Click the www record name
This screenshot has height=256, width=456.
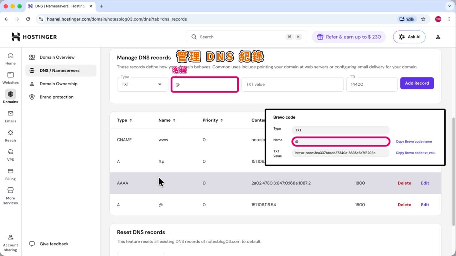pos(164,140)
